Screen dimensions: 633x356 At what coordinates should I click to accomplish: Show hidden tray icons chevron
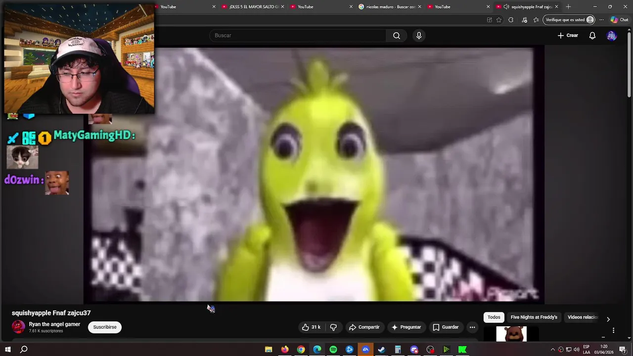[x=552, y=350]
